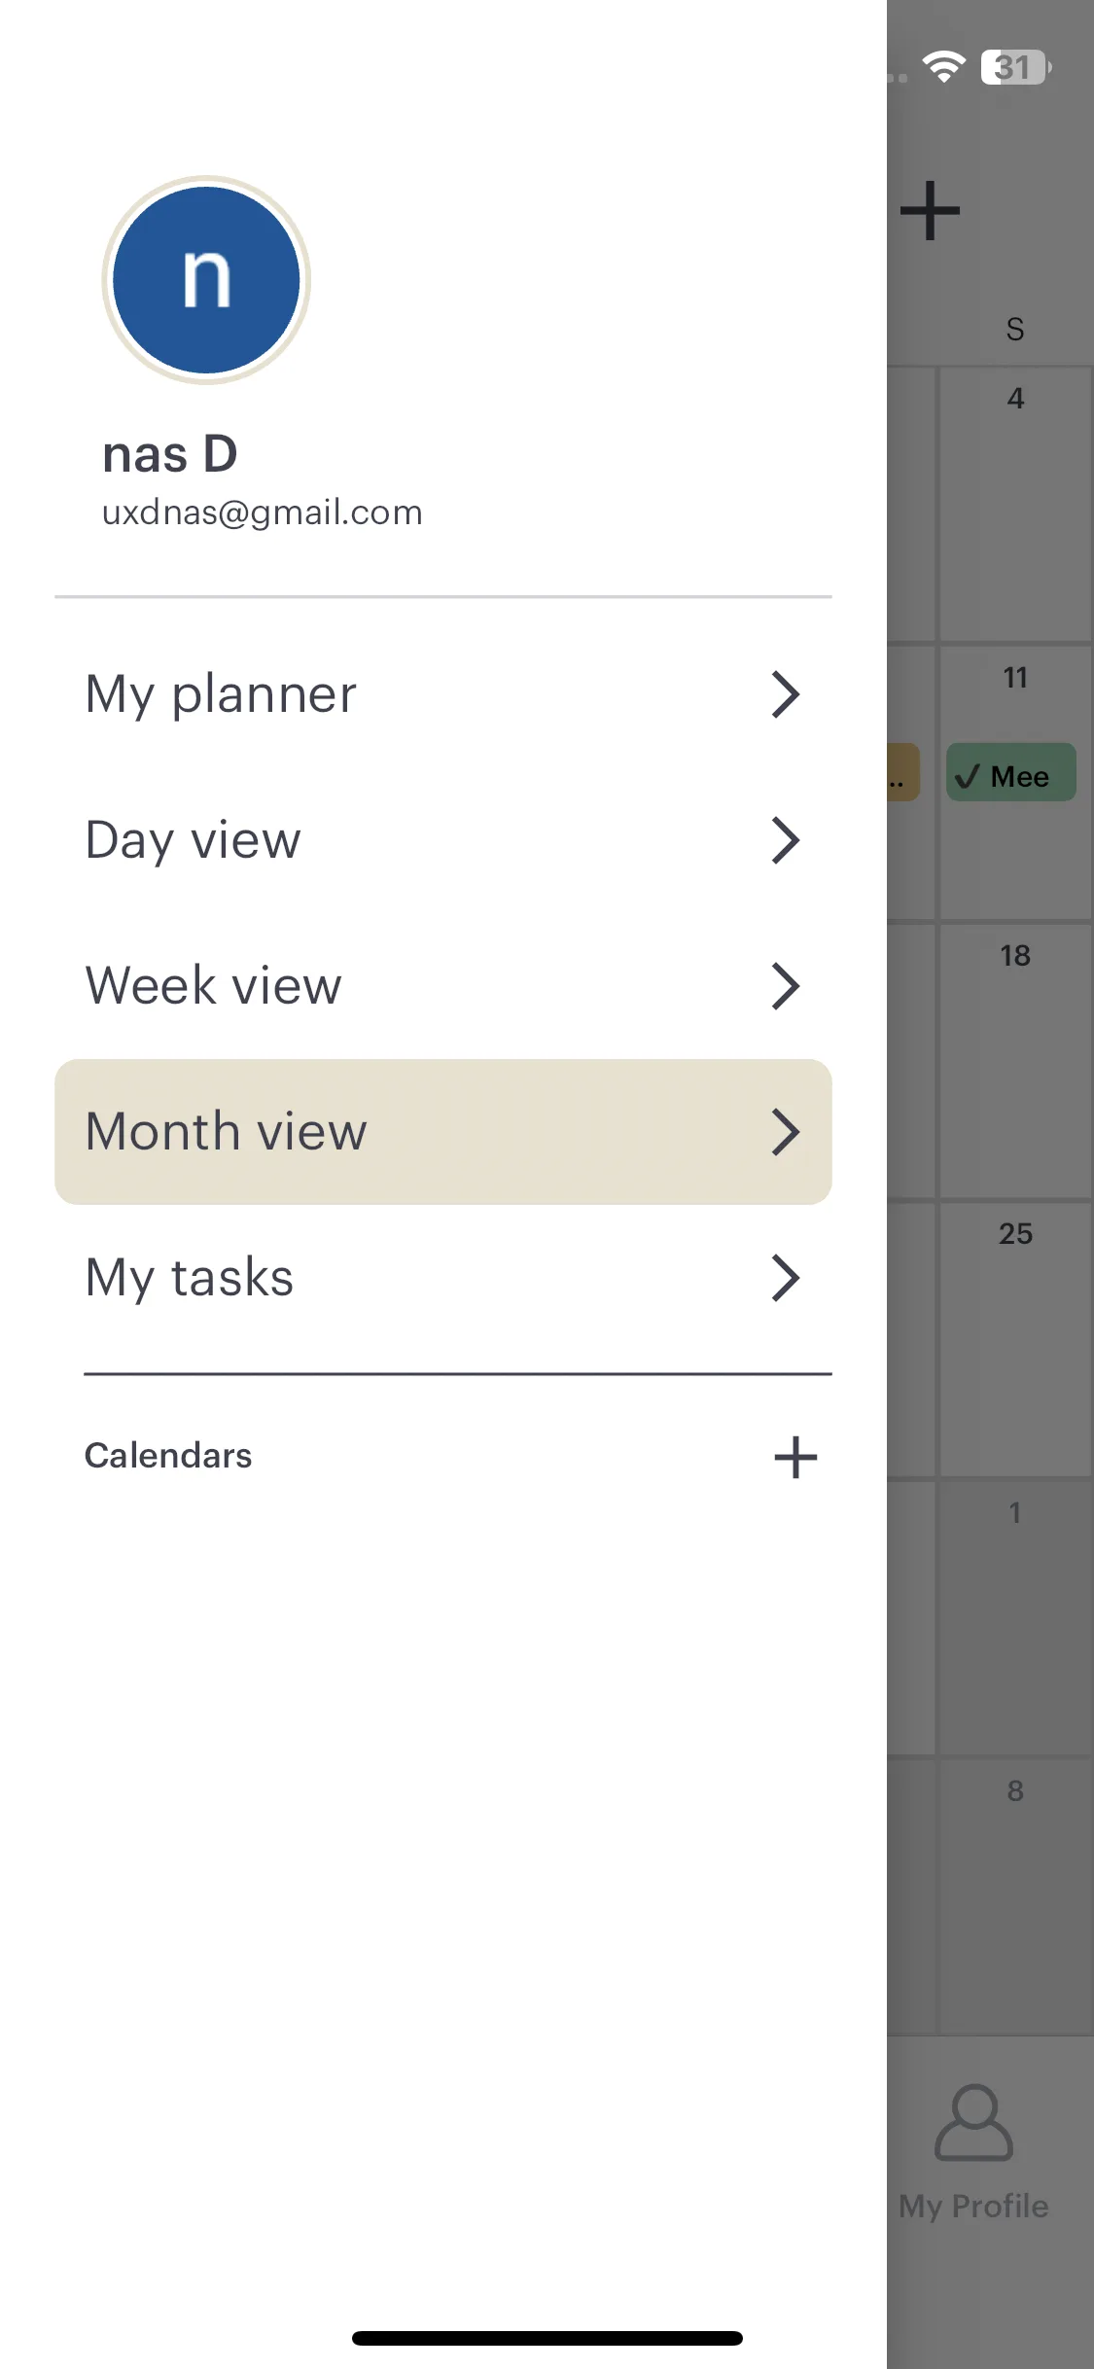Viewport: 1094px width, 2369px height.
Task: Select the Calendars section heading
Action: (x=168, y=1456)
